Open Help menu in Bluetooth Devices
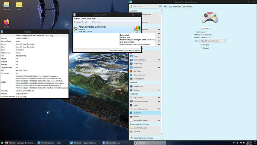 94,18
